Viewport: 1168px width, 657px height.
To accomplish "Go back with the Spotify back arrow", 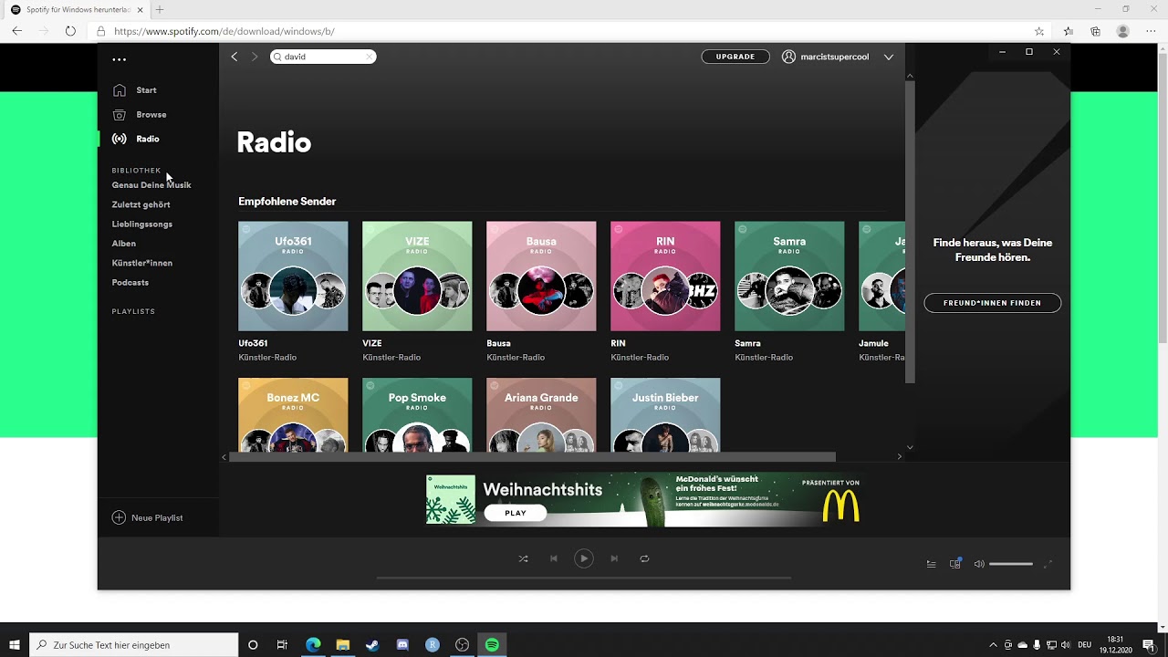I will [x=235, y=57].
